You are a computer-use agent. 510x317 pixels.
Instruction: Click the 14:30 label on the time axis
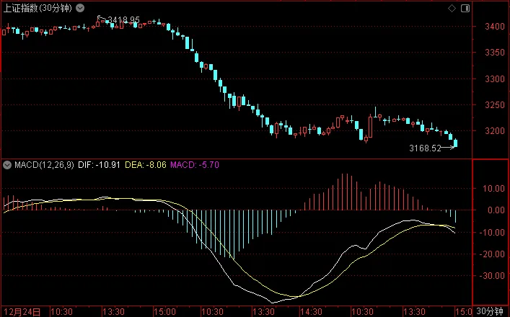pyautogui.click(x=309, y=311)
